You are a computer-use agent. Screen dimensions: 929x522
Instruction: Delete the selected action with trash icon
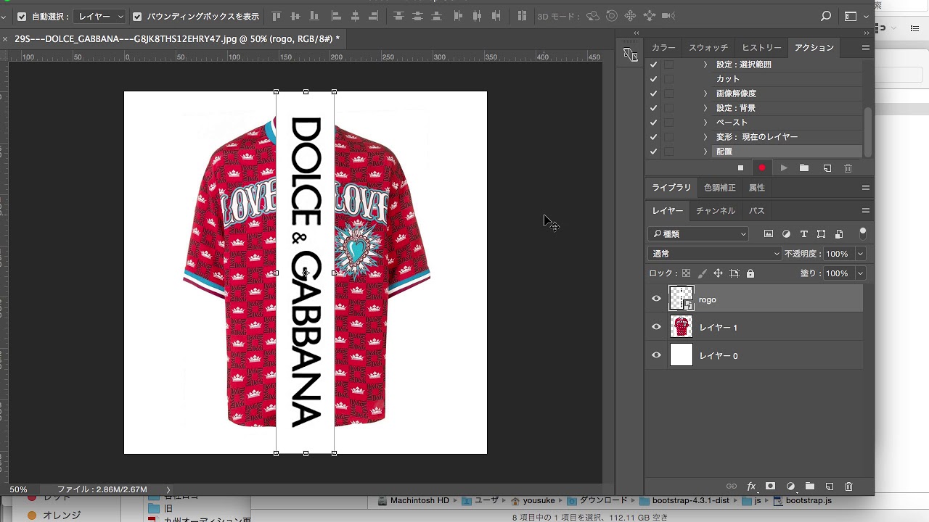(x=848, y=168)
